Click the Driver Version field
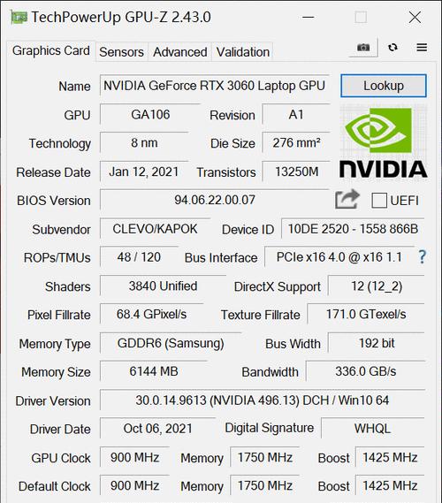Screen dimensions: 442x503 [x=263, y=400]
